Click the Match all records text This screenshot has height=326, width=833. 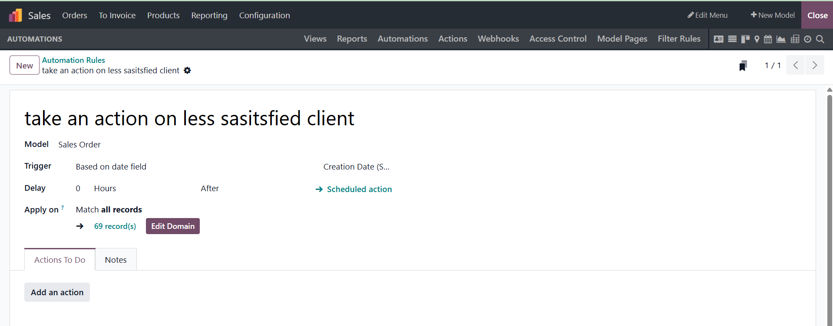(x=109, y=210)
